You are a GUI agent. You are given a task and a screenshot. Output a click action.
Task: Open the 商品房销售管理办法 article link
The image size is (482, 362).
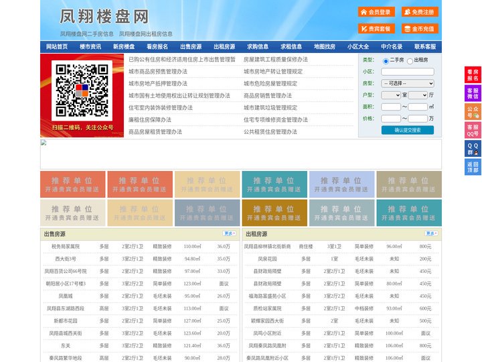[268, 96]
